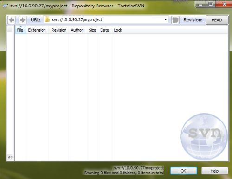Click the folder icon in URL box
The width and height of the screenshot is (232, 179).
(x=47, y=19)
